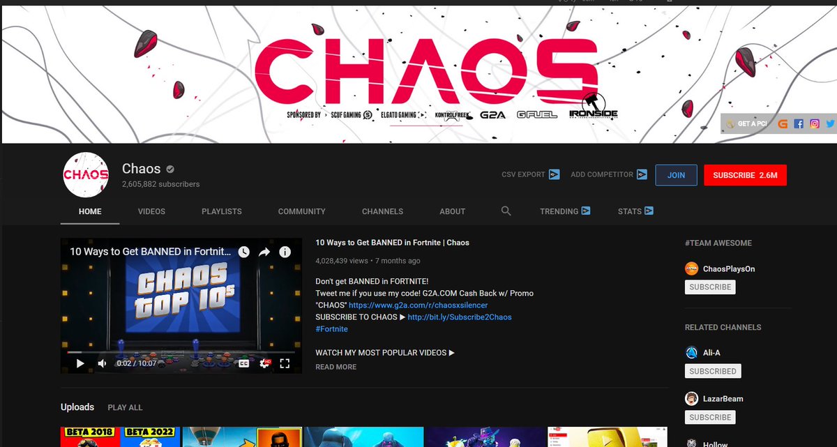
Task: Click Watch Later clock icon on video
Action: coord(243,252)
